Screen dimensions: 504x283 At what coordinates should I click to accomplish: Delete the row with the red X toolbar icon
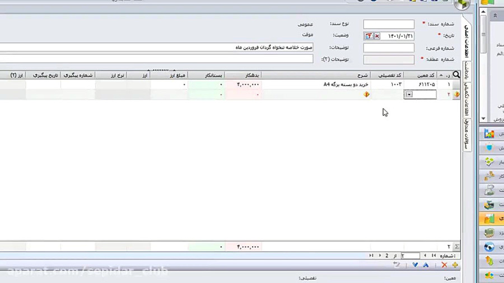click(x=444, y=265)
